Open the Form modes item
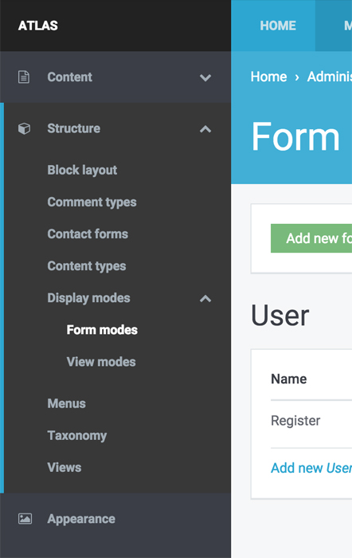This screenshot has height=558, width=352. click(x=102, y=330)
